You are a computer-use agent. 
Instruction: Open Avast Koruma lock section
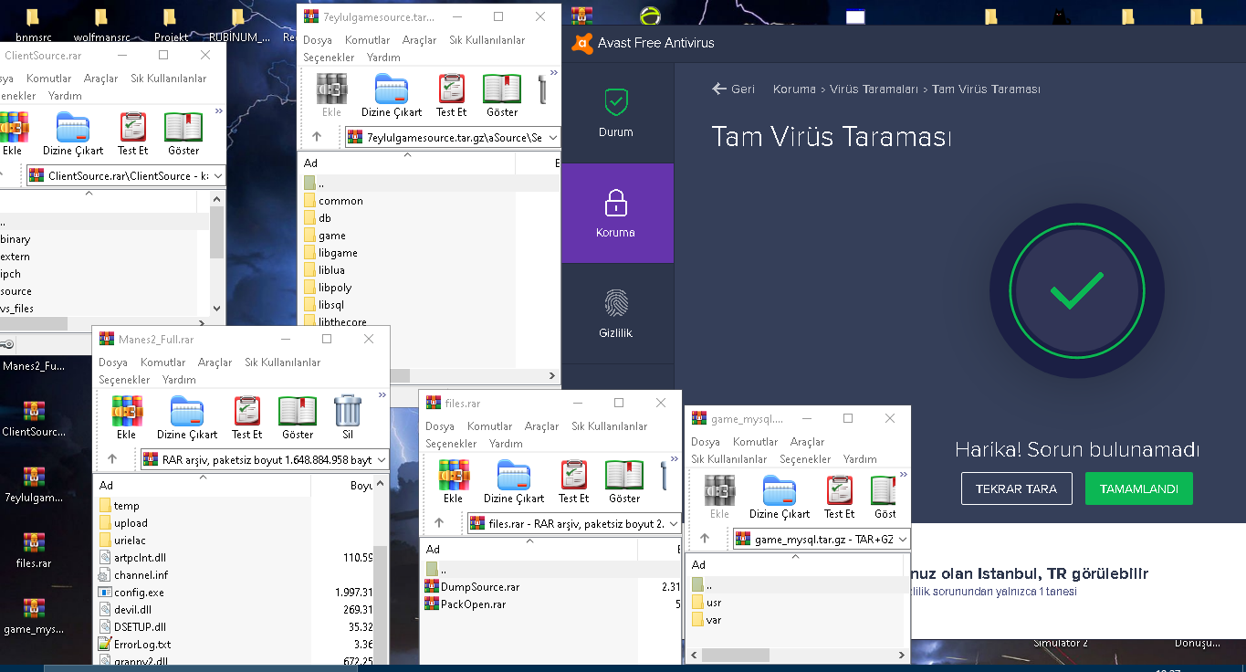[616, 214]
